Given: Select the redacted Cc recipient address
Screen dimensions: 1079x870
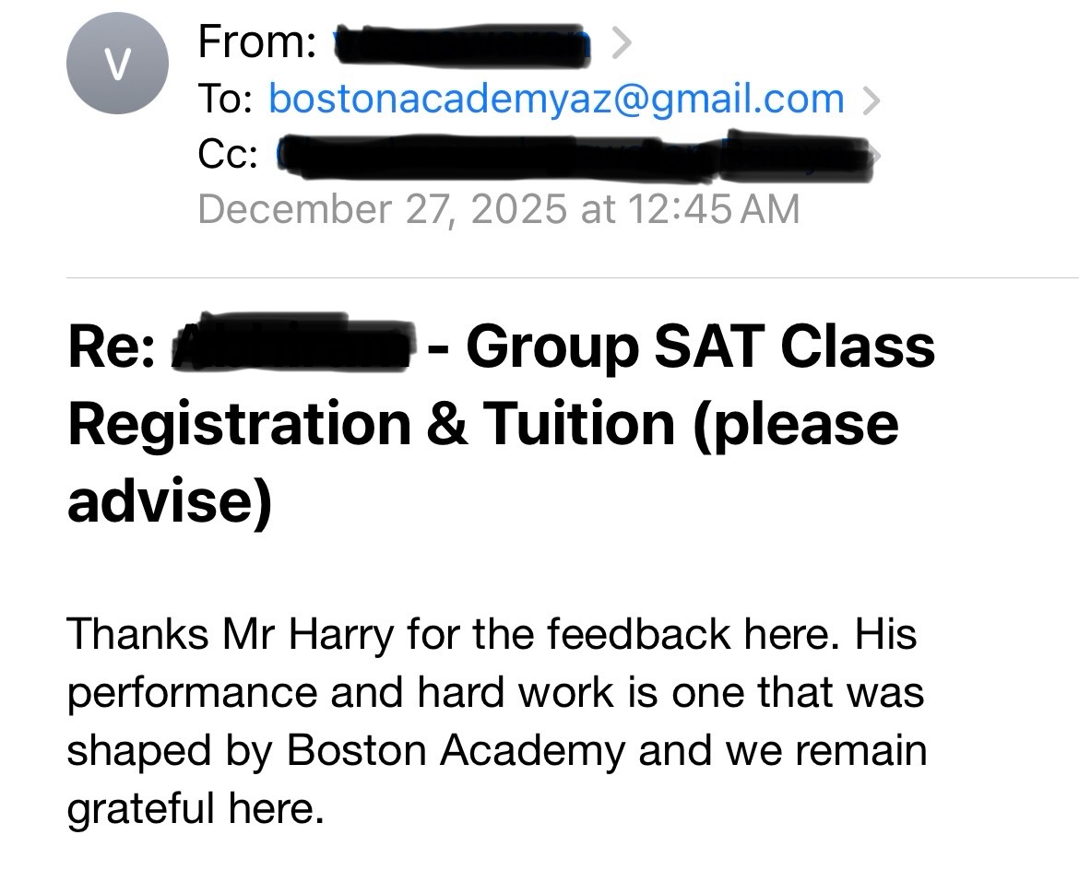Looking at the screenshot, I should pos(572,157).
